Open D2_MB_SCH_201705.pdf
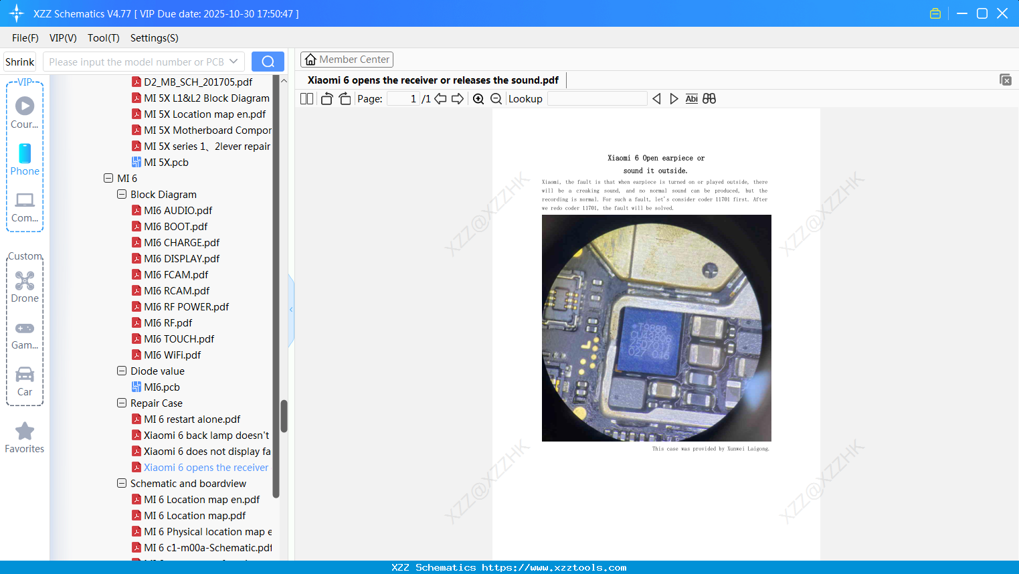The height and width of the screenshot is (574, 1019). [x=198, y=82]
